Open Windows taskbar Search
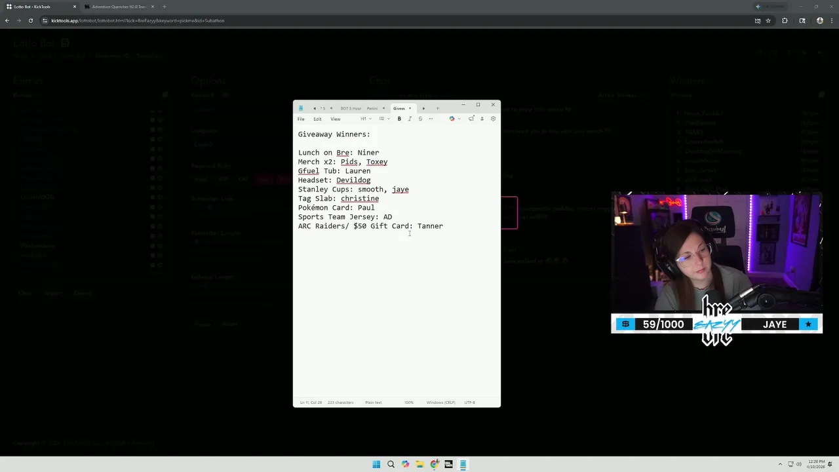 (391, 464)
